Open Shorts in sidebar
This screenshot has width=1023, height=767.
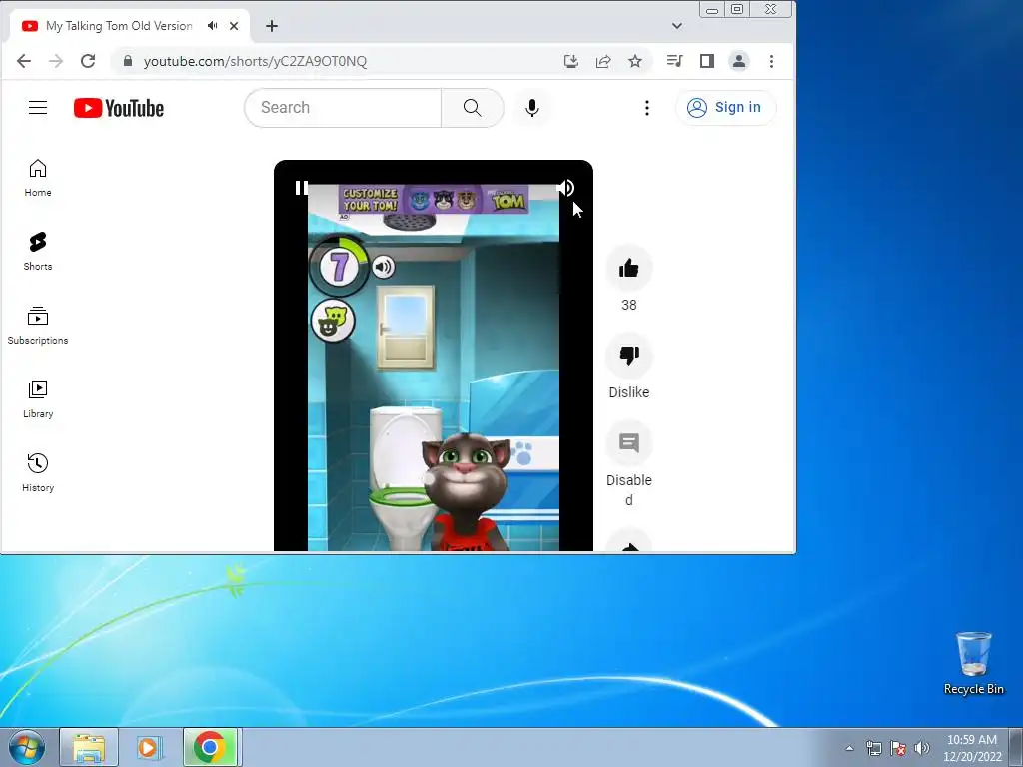tap(38, 252)
